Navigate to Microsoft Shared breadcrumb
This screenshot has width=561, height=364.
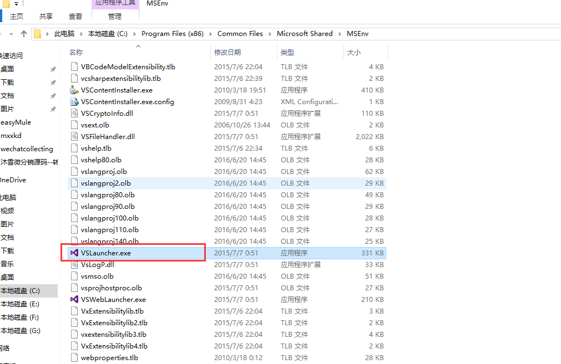[x=305, y=34]
